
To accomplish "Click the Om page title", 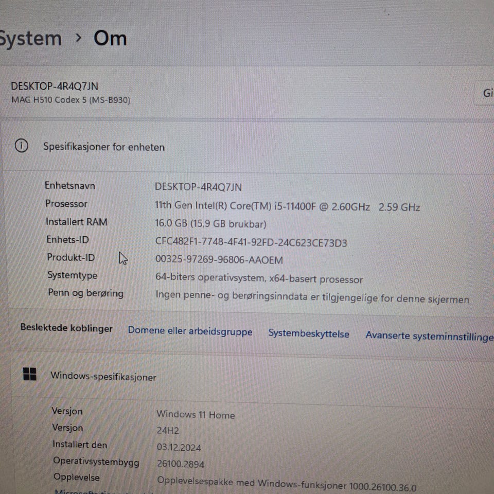I will click(x=110, y=39).
